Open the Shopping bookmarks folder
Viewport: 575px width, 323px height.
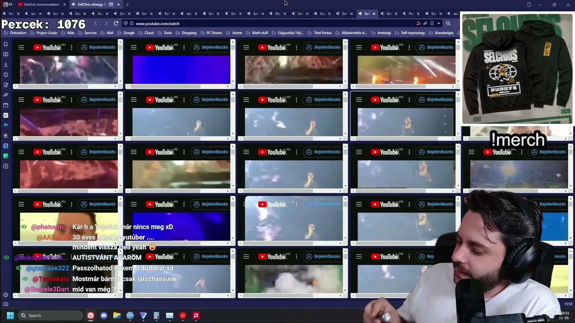click(x=186, y=33)
